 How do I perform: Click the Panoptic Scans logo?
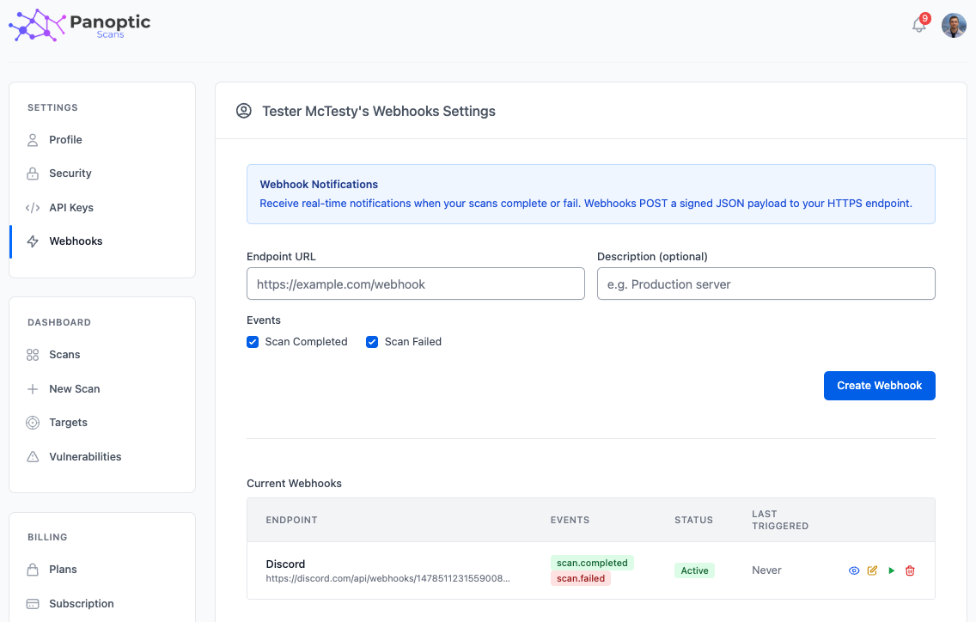tap(78, 24)
